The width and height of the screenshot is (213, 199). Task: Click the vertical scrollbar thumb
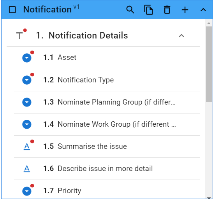point(209,64)
